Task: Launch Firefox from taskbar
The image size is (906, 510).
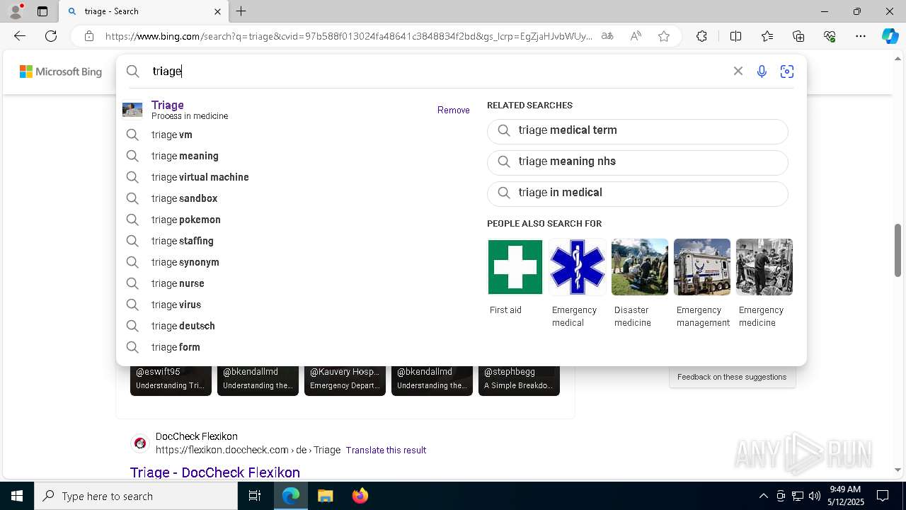Action: click(360, 496)
